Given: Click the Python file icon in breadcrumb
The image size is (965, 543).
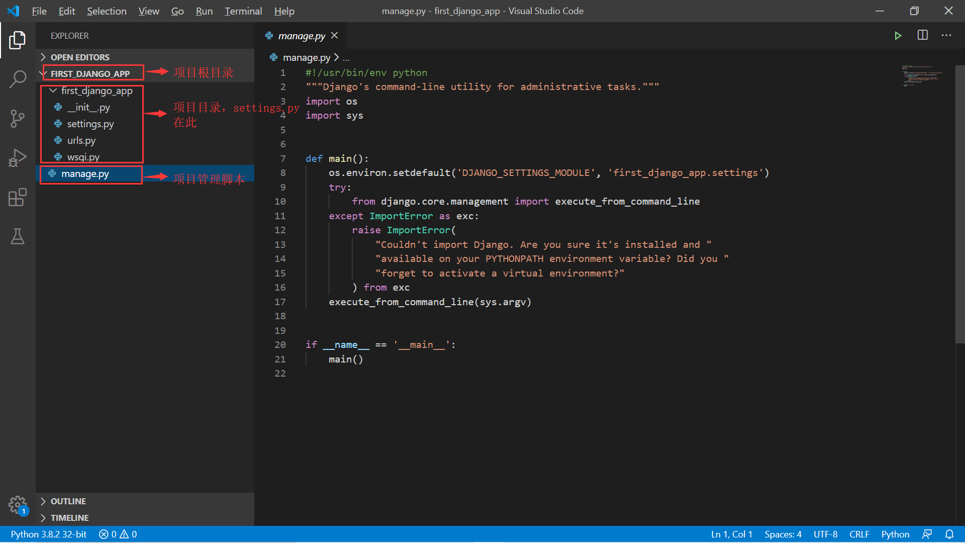Looking at the screenshot, I should click(273, 57).
